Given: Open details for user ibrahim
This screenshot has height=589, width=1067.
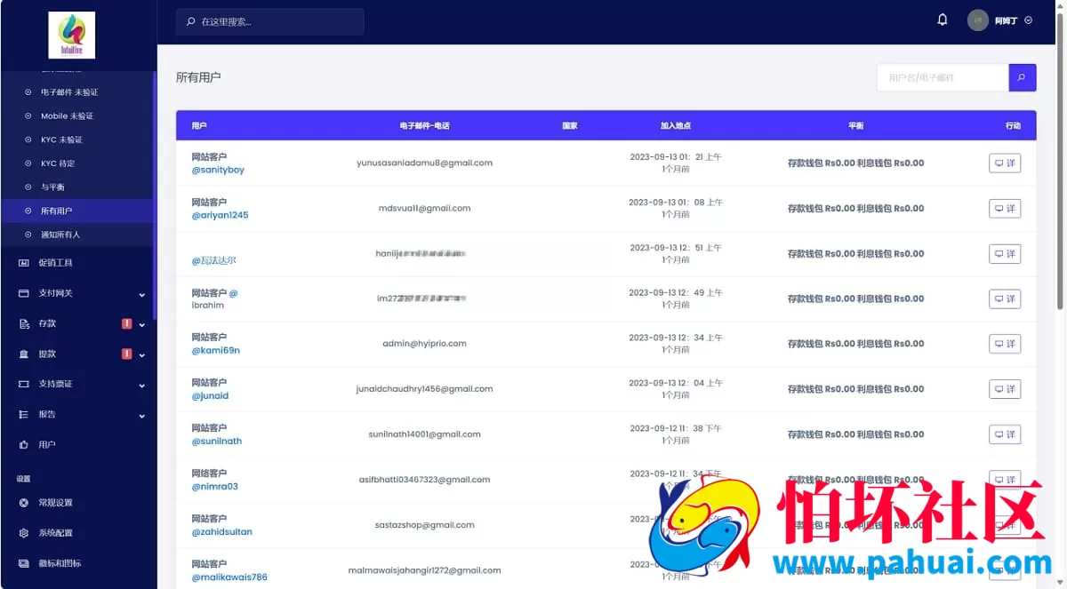Looking at the screenshot, I should tap(1005, 299).
